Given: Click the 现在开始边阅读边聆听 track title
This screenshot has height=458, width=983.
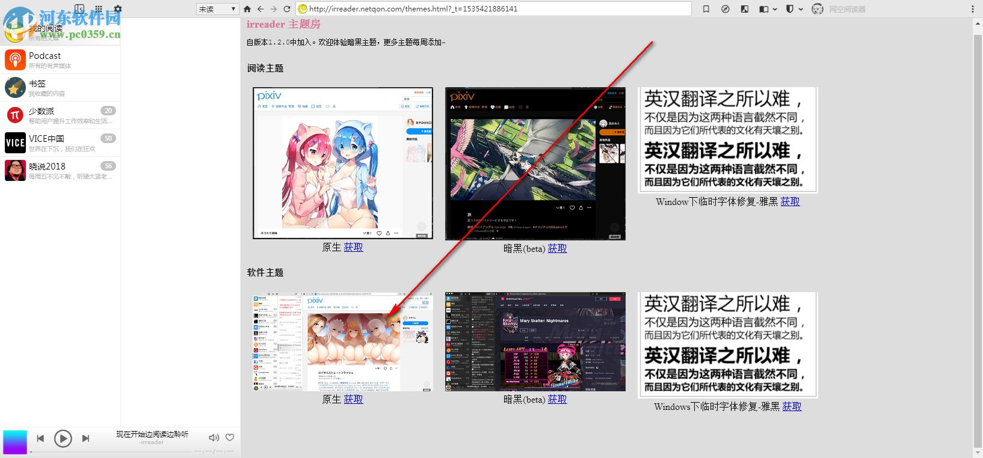Looking at the screenshot, I should [x=152, y=434].
